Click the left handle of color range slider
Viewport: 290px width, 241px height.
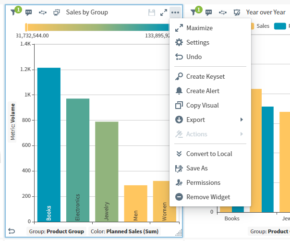coord(26,27)
